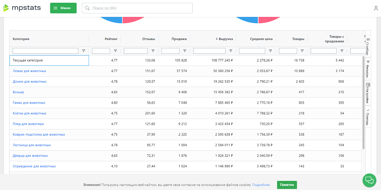Open the Настройки side panel tab
381x190 pixels.
coord(368,93)
